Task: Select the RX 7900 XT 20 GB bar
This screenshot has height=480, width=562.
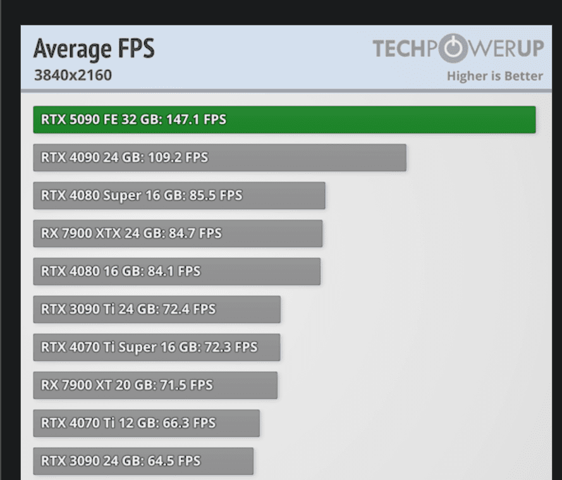Action: pos(155,385)
